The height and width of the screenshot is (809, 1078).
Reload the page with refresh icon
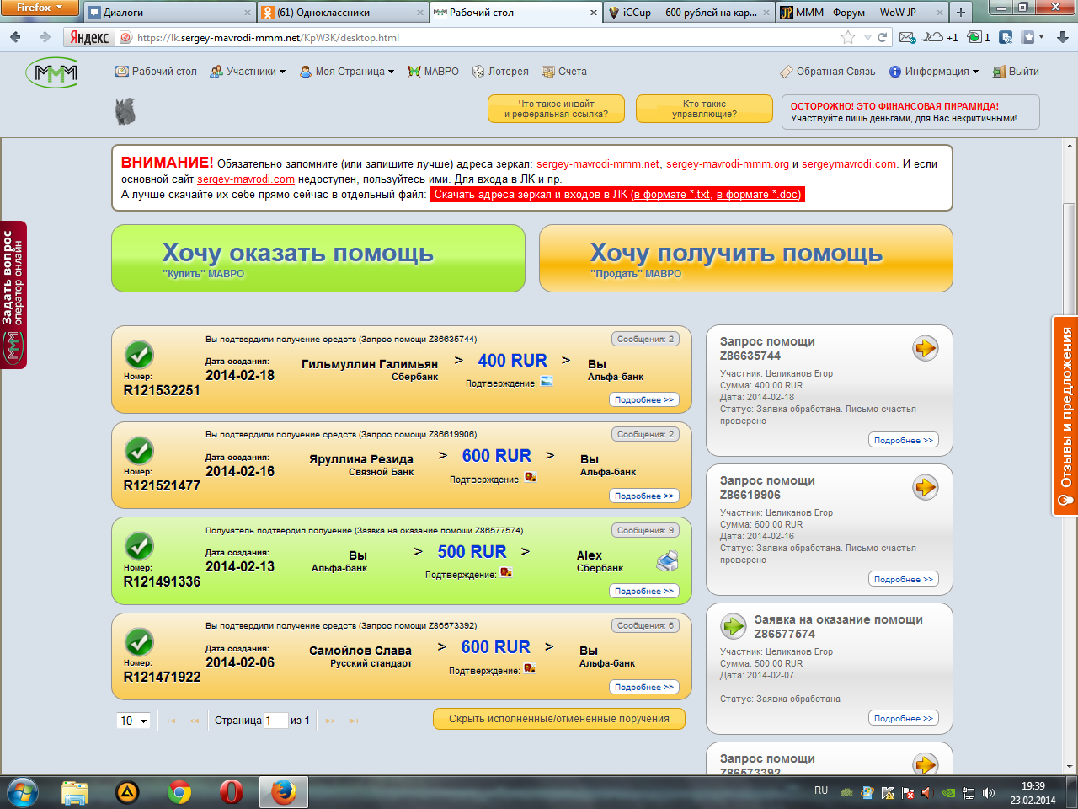pos(882,37)
